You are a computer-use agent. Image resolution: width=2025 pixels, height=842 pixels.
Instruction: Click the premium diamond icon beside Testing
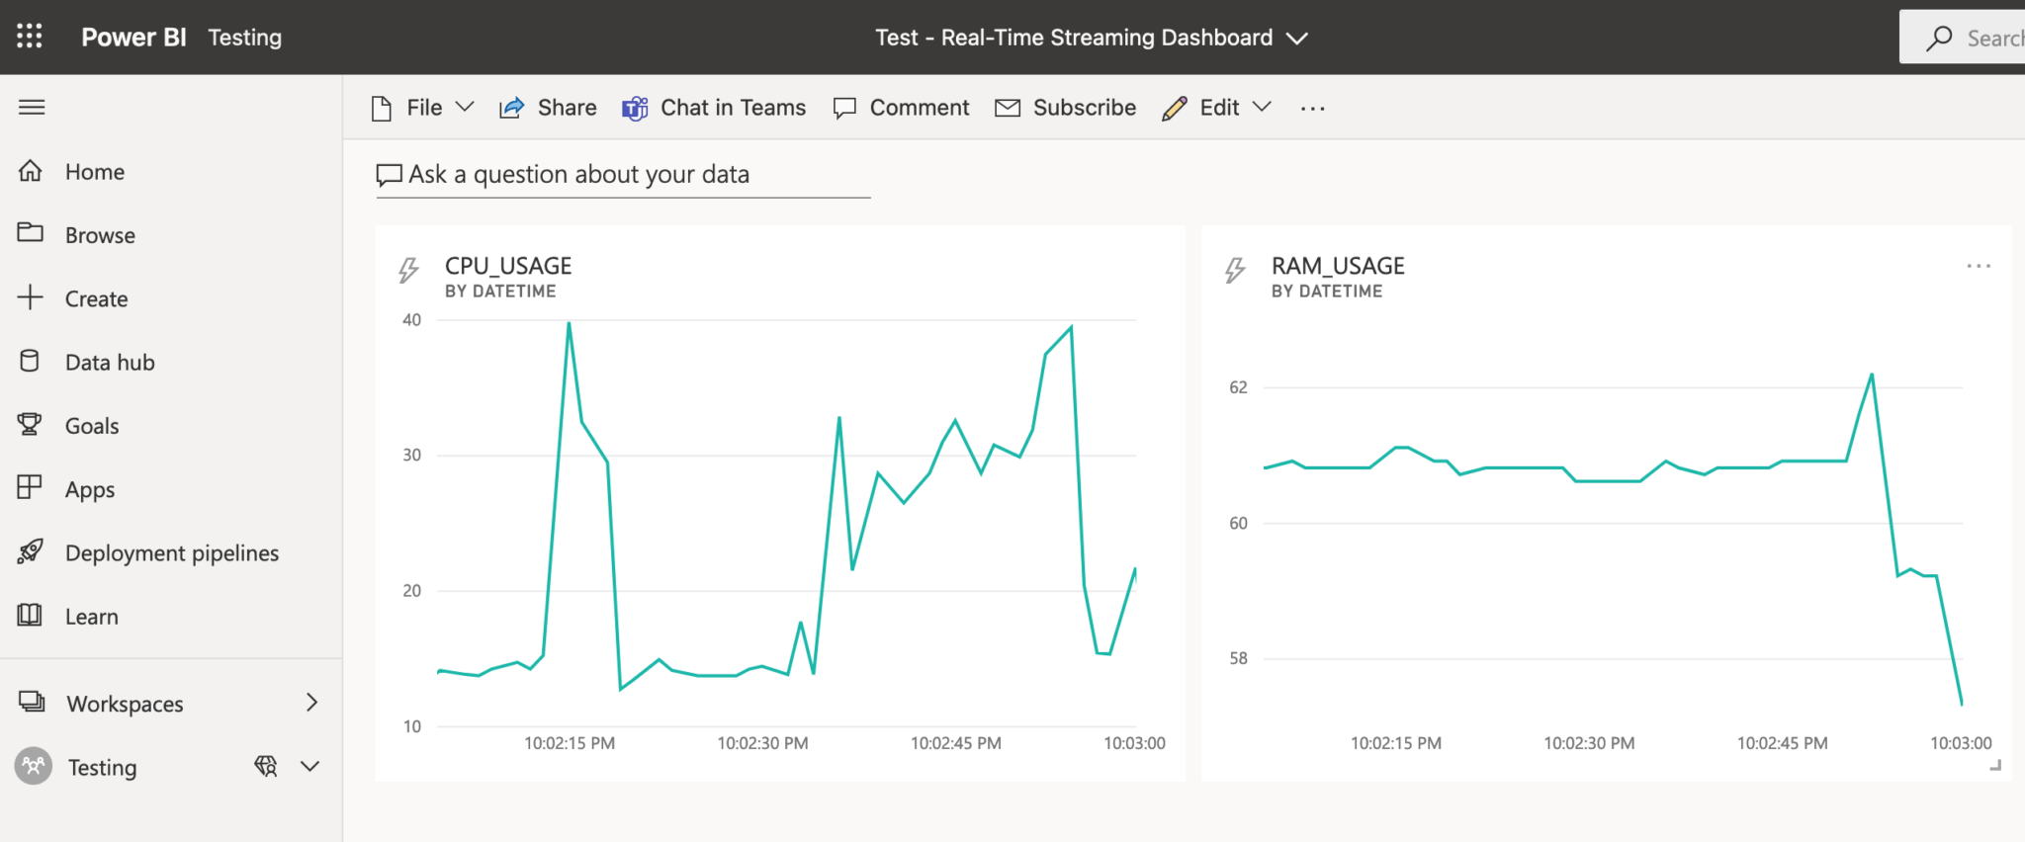[x=266, y=766]
